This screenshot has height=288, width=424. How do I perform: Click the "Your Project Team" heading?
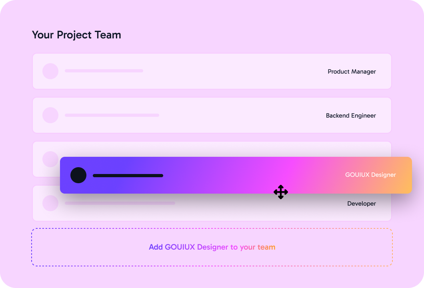click(x=76, y=35)
